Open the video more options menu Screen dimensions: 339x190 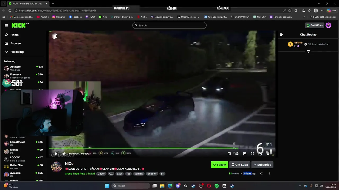[x=270, y=174]
